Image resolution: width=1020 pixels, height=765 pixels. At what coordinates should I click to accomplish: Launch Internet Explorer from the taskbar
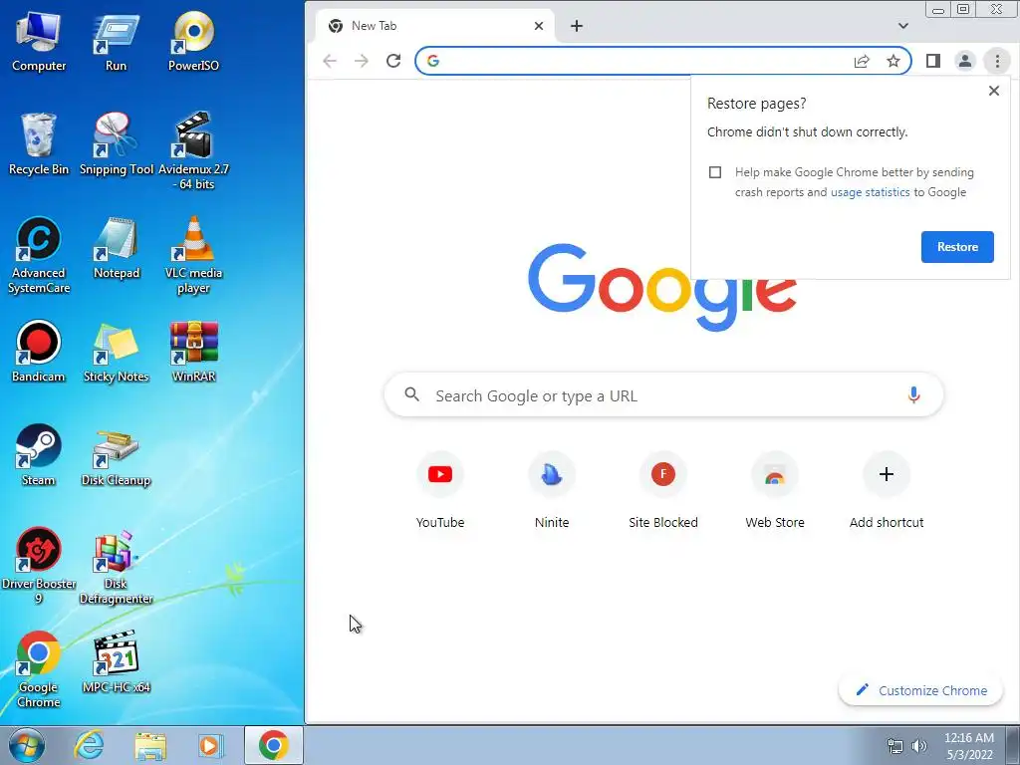click(89, 745)
